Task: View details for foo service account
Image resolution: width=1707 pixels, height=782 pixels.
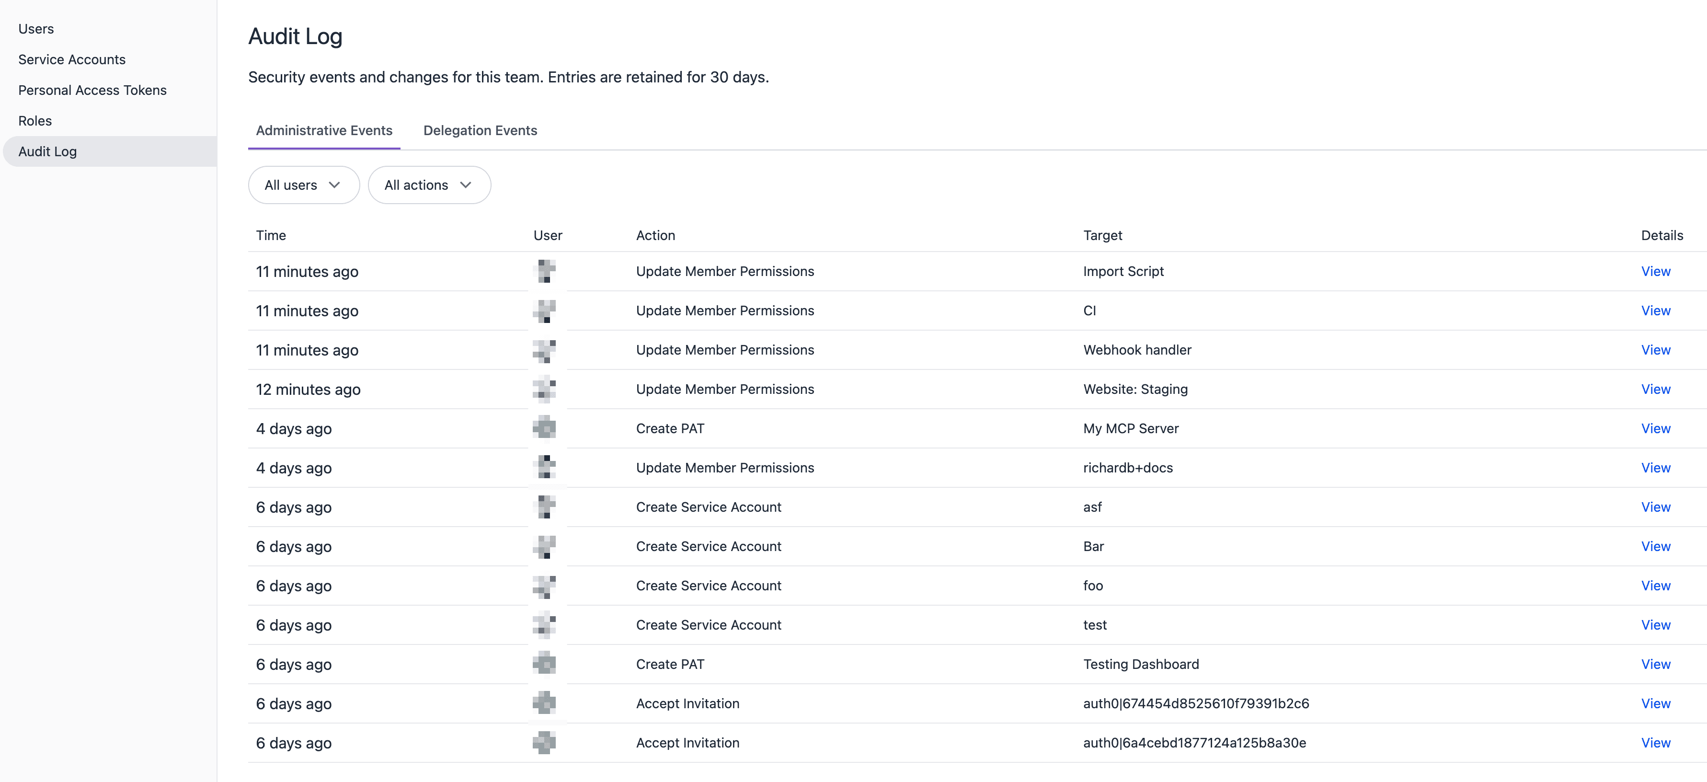Action: (x=1655, y=586)
